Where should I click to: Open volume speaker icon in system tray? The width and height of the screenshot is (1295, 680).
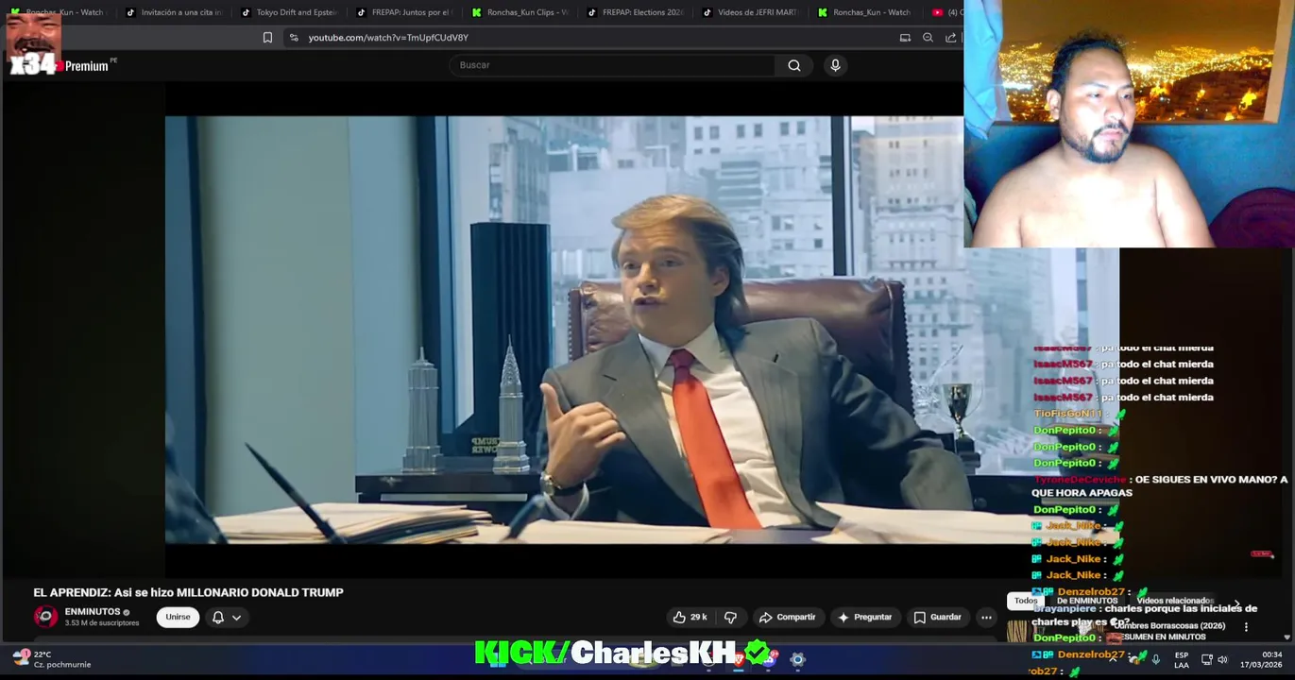[x=1222, y=659]
